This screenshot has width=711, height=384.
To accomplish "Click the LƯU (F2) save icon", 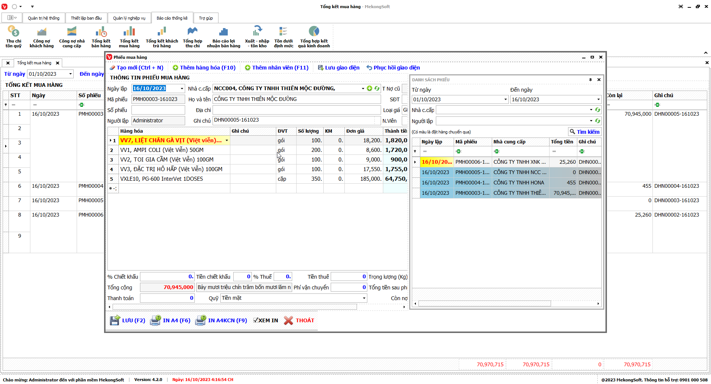I will click(x=115, y=320).
